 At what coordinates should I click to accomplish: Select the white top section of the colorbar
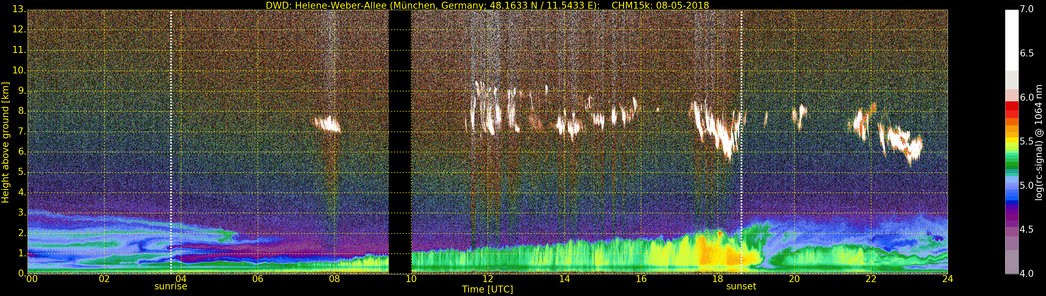pos(1011,40)
